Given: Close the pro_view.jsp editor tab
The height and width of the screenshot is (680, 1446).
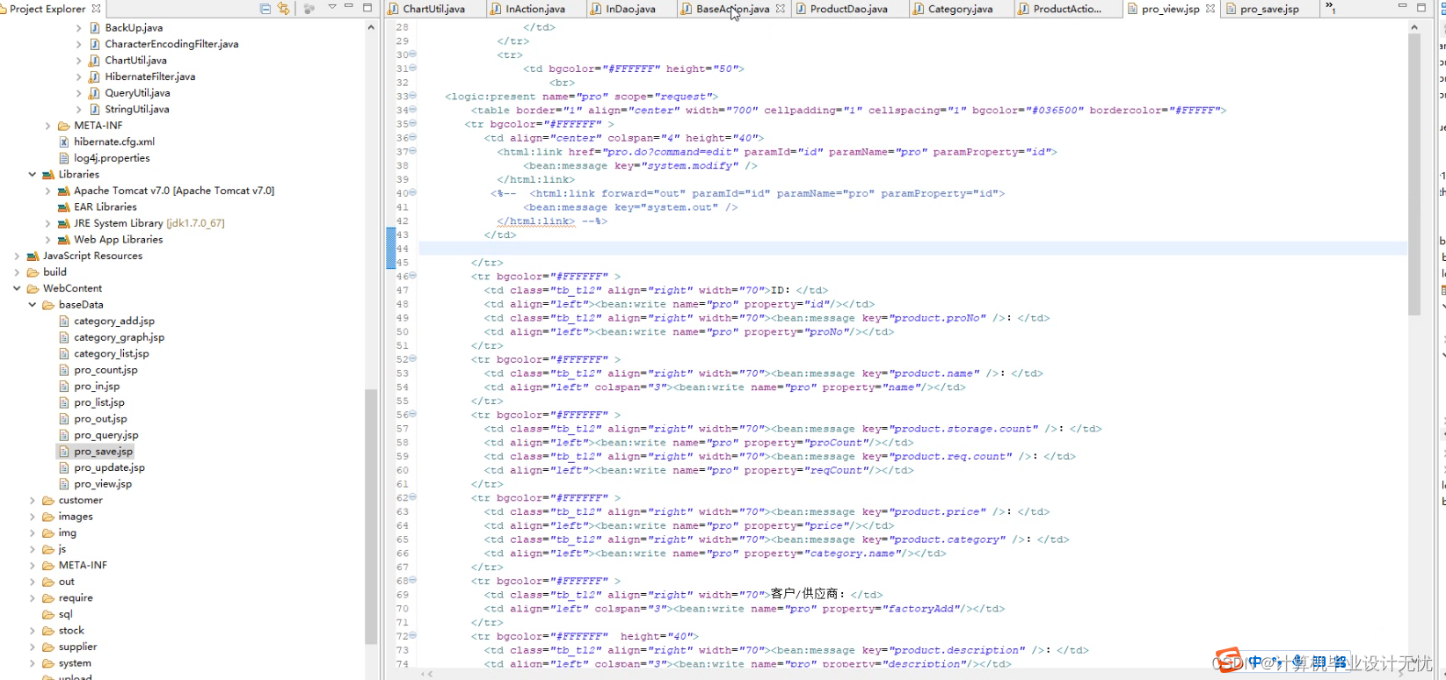Looking at the screenshot, I should click(x=1210, y=9).
